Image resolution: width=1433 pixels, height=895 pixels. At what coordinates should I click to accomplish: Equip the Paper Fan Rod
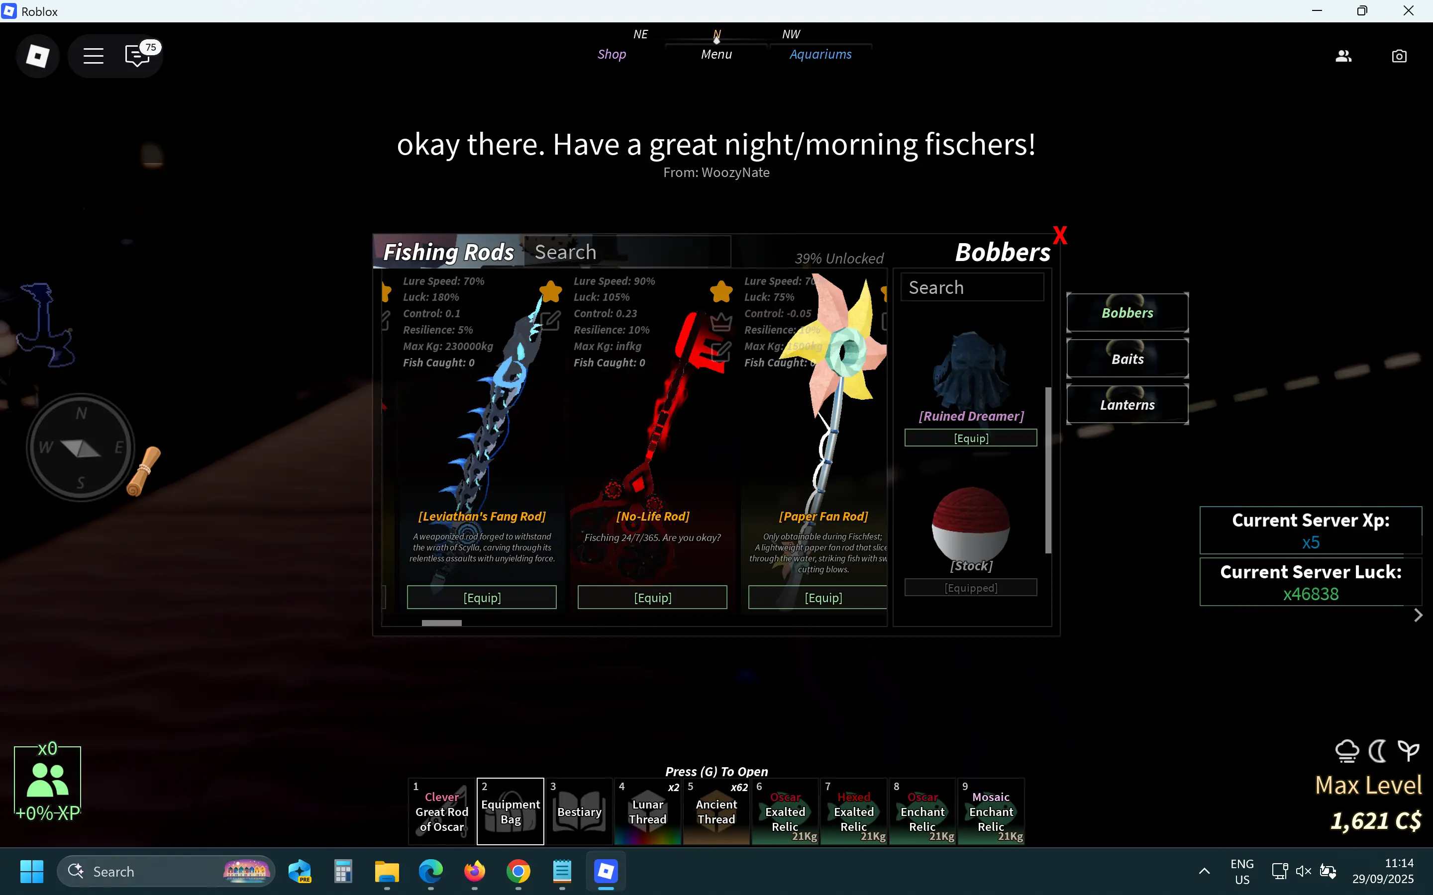point(818,597)
